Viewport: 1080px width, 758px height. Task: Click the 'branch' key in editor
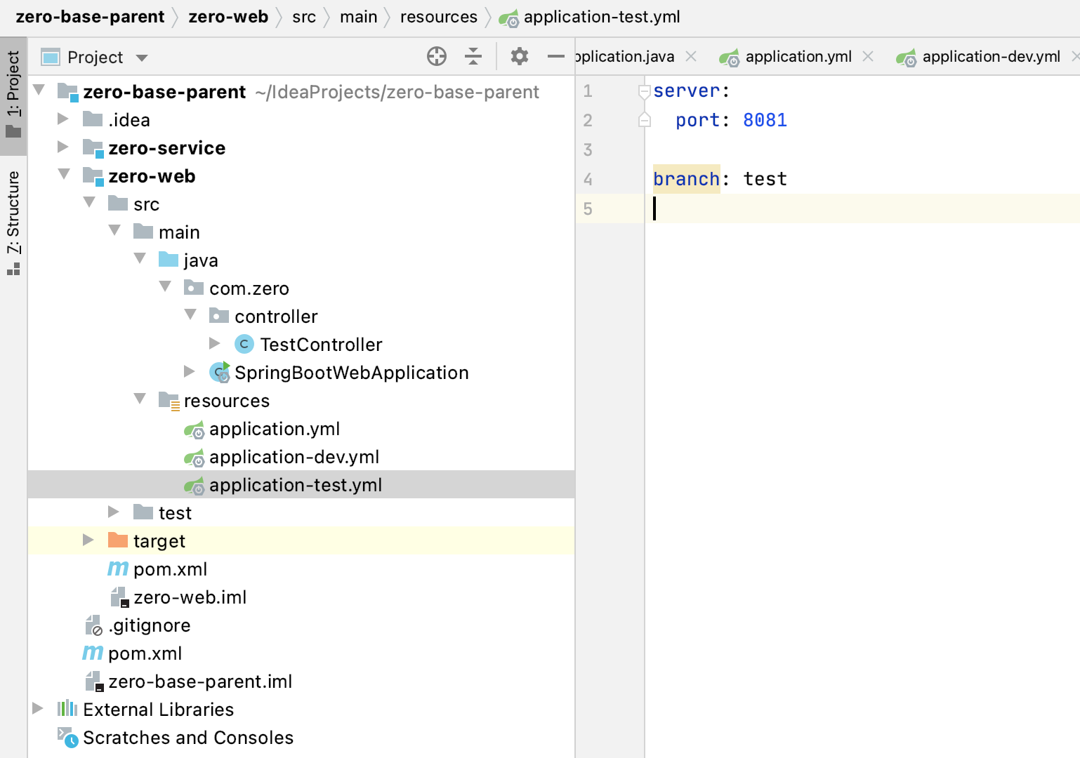pyautogui.click(x=686, y=179)
